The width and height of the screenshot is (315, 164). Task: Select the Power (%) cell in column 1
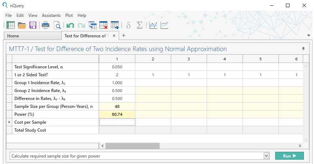[117, 114]
